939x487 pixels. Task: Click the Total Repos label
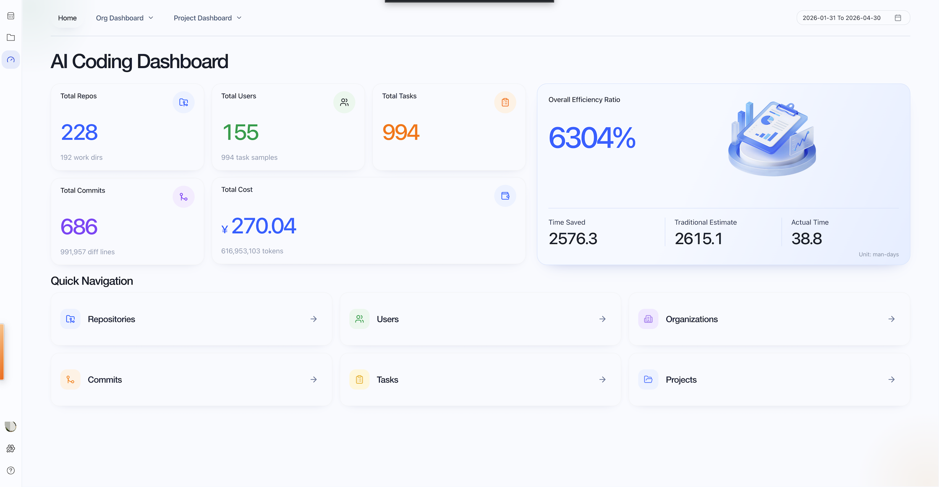[78, 96]
